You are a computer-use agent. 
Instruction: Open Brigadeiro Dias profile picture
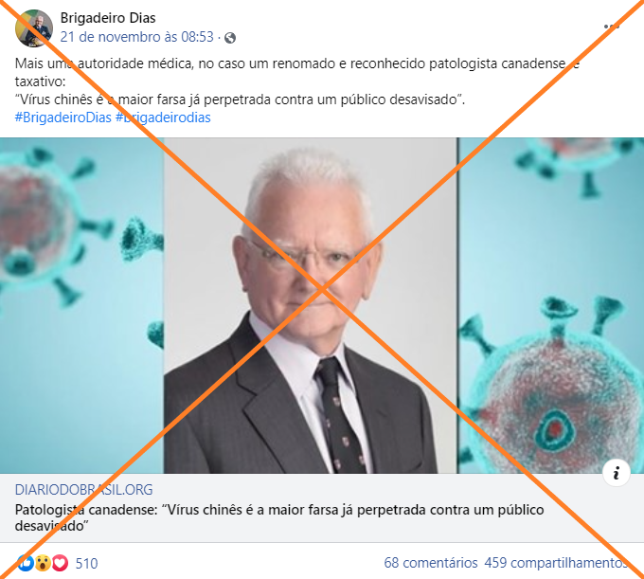(x=34, y=28)
